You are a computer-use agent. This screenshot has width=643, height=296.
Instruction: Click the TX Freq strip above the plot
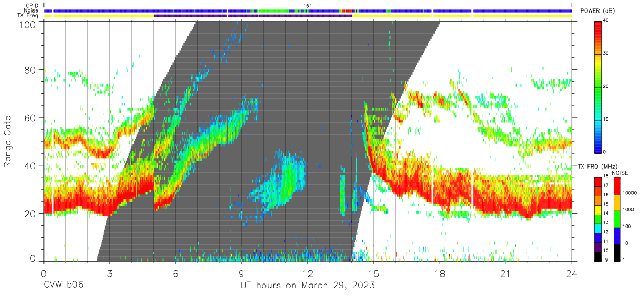(x=308, y=16)
